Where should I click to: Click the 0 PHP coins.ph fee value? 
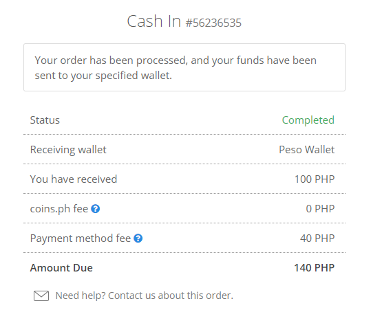[x=320, y=208]
